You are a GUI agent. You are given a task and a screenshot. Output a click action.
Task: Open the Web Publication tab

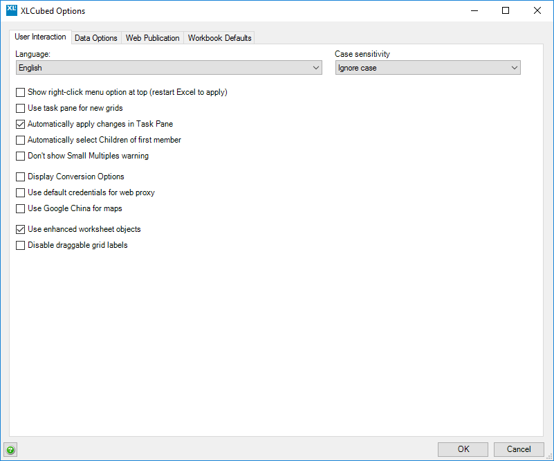click(153, 38)
